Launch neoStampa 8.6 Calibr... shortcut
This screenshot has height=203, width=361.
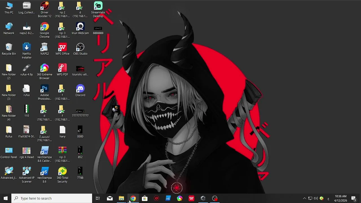45,154
